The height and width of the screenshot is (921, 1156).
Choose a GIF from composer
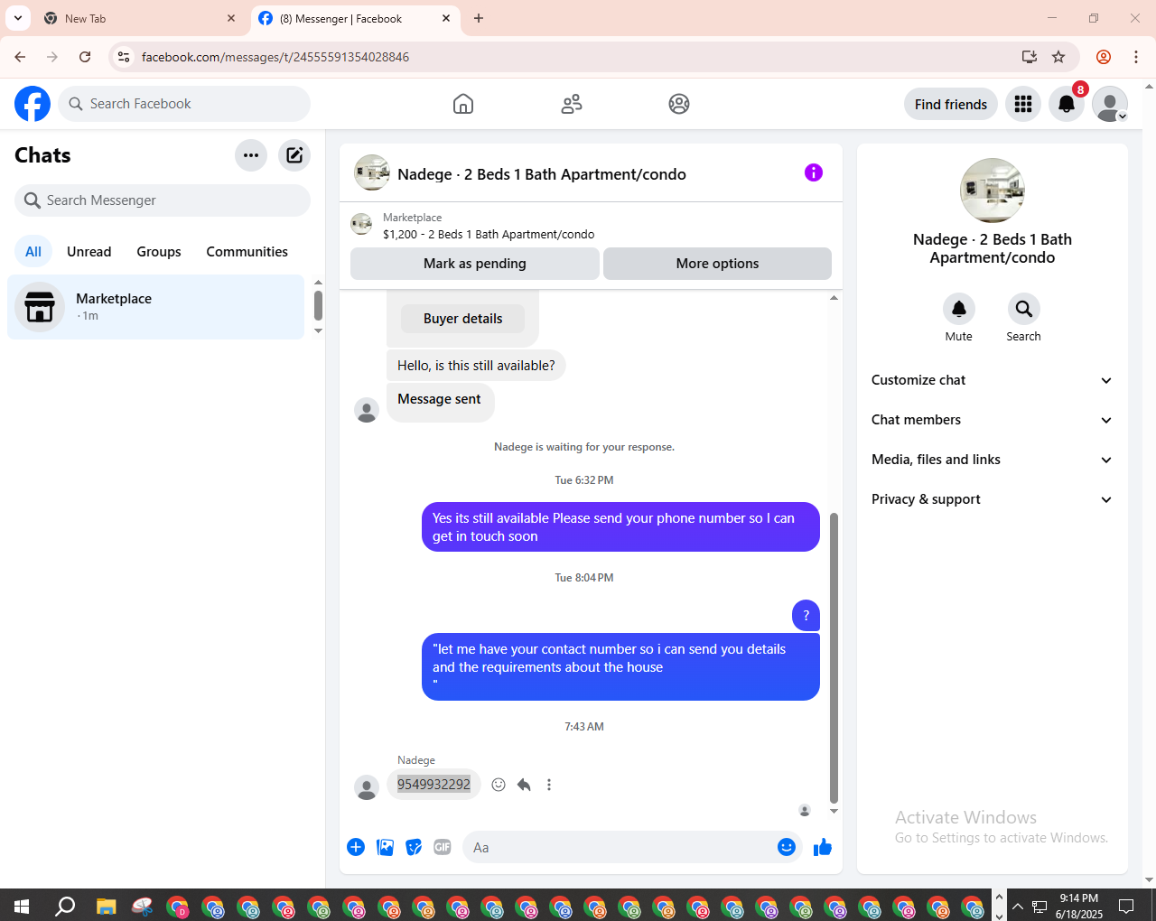pos(443,847)
